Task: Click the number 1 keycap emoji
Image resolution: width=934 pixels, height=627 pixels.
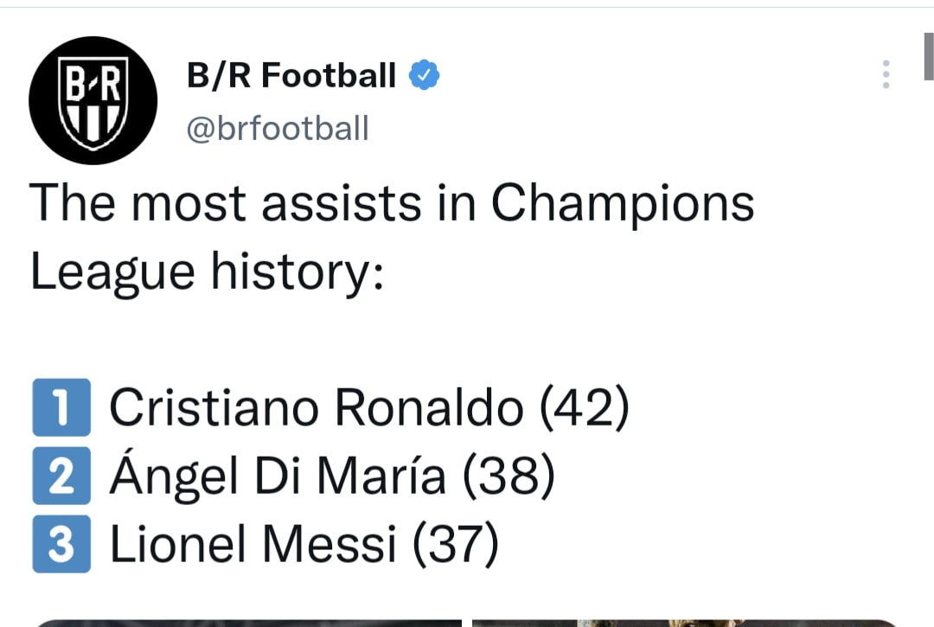Action: click(x=61, y=408)
